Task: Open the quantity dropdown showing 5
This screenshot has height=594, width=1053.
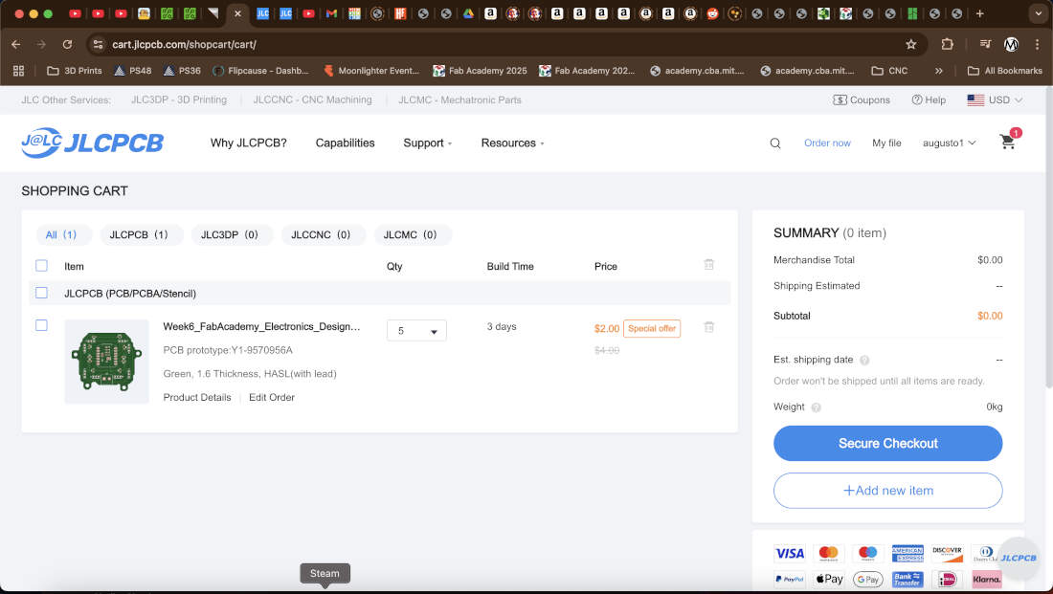Action: click(416, 331)
